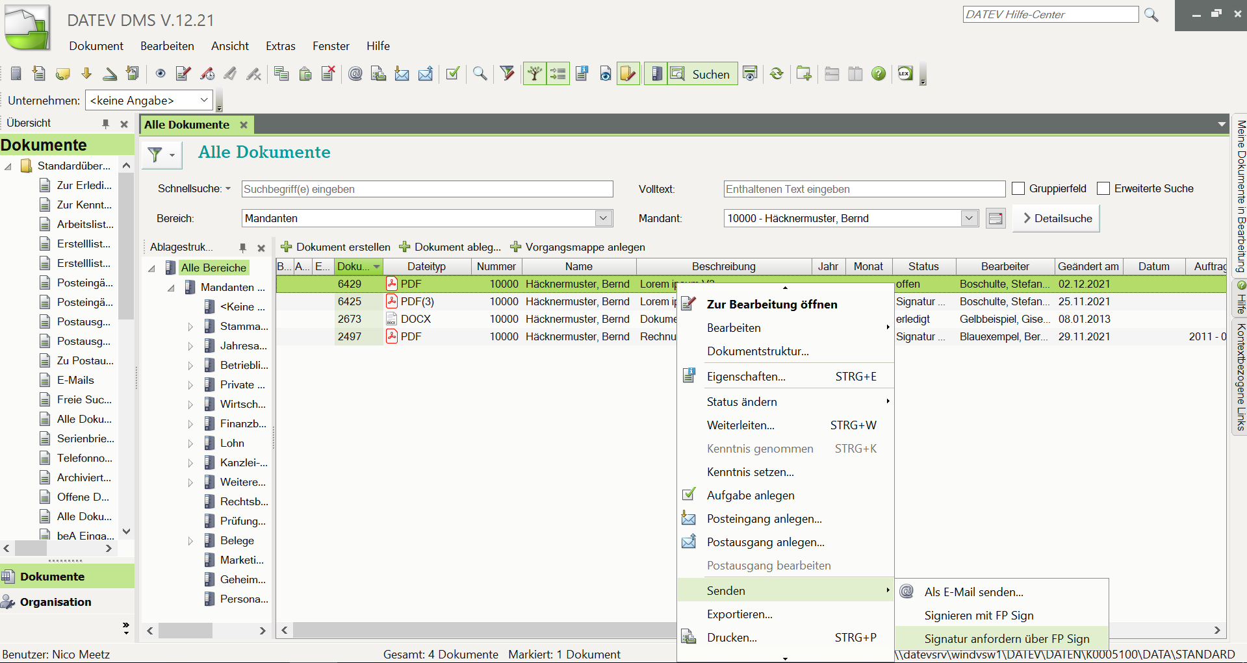Screen dimensions: 1247x663
Task: Open the green help question mark icon
Action: pos(879,74)
